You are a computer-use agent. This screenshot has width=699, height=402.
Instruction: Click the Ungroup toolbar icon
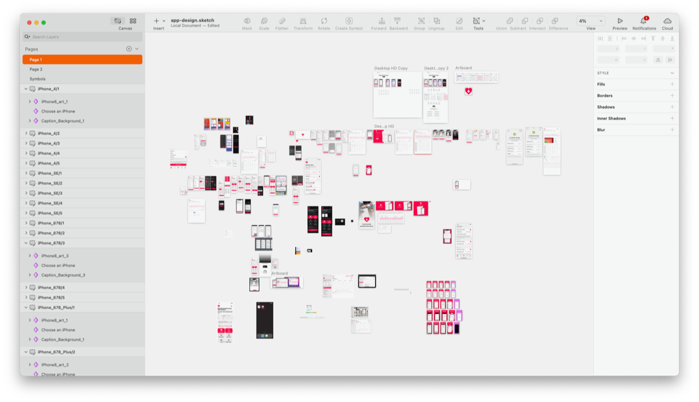[436, 21]
